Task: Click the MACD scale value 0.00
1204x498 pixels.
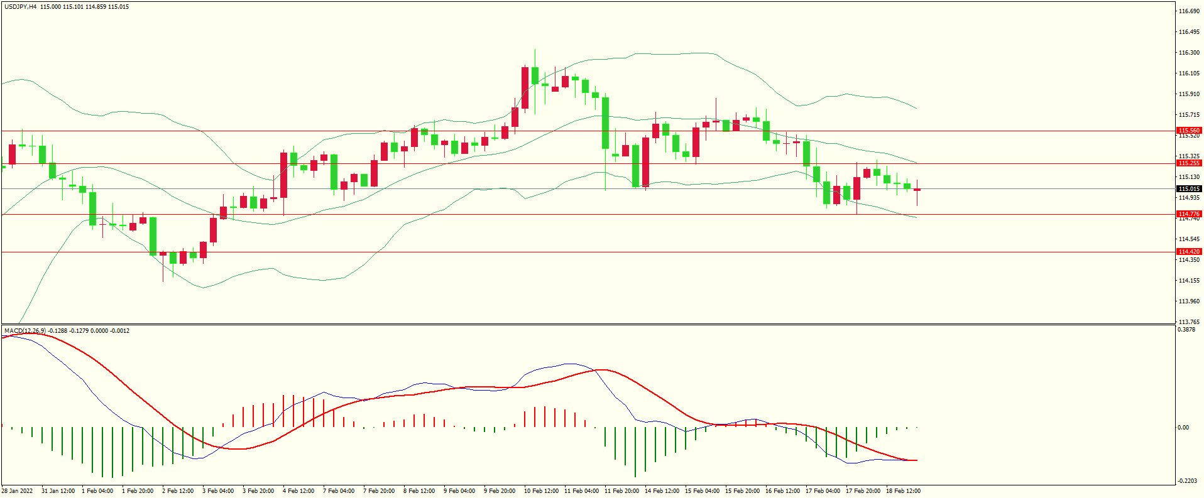Action: point(1183,428)
